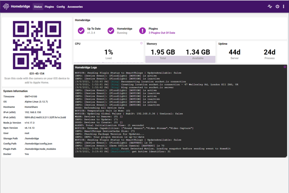
Task: Select the Status tab
Action: (x=38, y=7)
